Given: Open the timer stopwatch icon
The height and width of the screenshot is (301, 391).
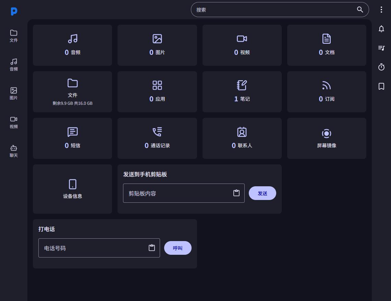Looking at the screenshot, I should 381,67.
